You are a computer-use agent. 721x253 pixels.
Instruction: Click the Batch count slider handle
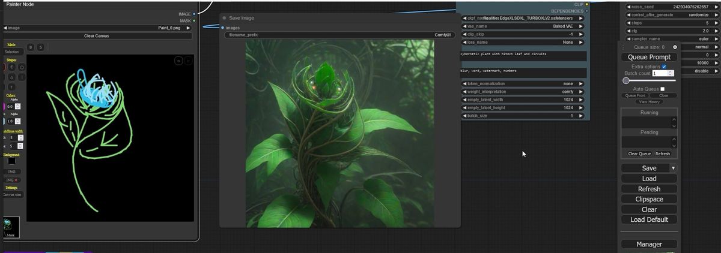(x=626, y=80)
